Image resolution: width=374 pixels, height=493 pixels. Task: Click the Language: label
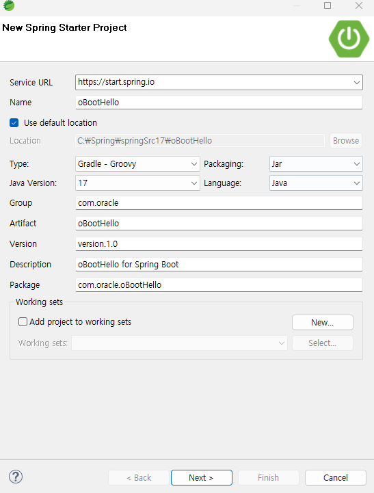pos(222,183)
